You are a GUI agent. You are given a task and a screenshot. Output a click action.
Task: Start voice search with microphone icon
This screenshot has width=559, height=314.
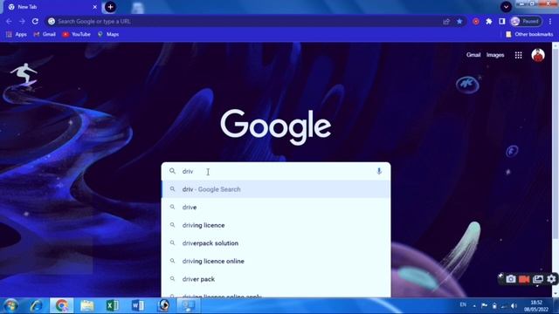tap(379, 171)
